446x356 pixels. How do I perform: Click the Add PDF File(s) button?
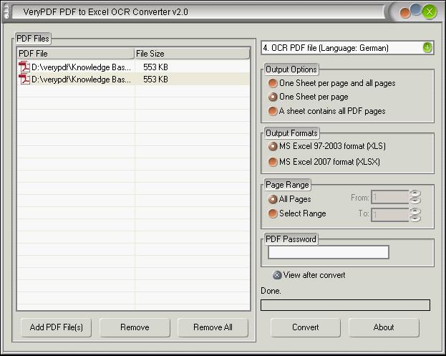click(x=57, y=327)
